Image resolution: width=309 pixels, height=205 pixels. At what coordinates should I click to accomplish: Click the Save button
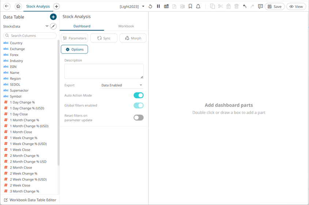tap(275, 7)
